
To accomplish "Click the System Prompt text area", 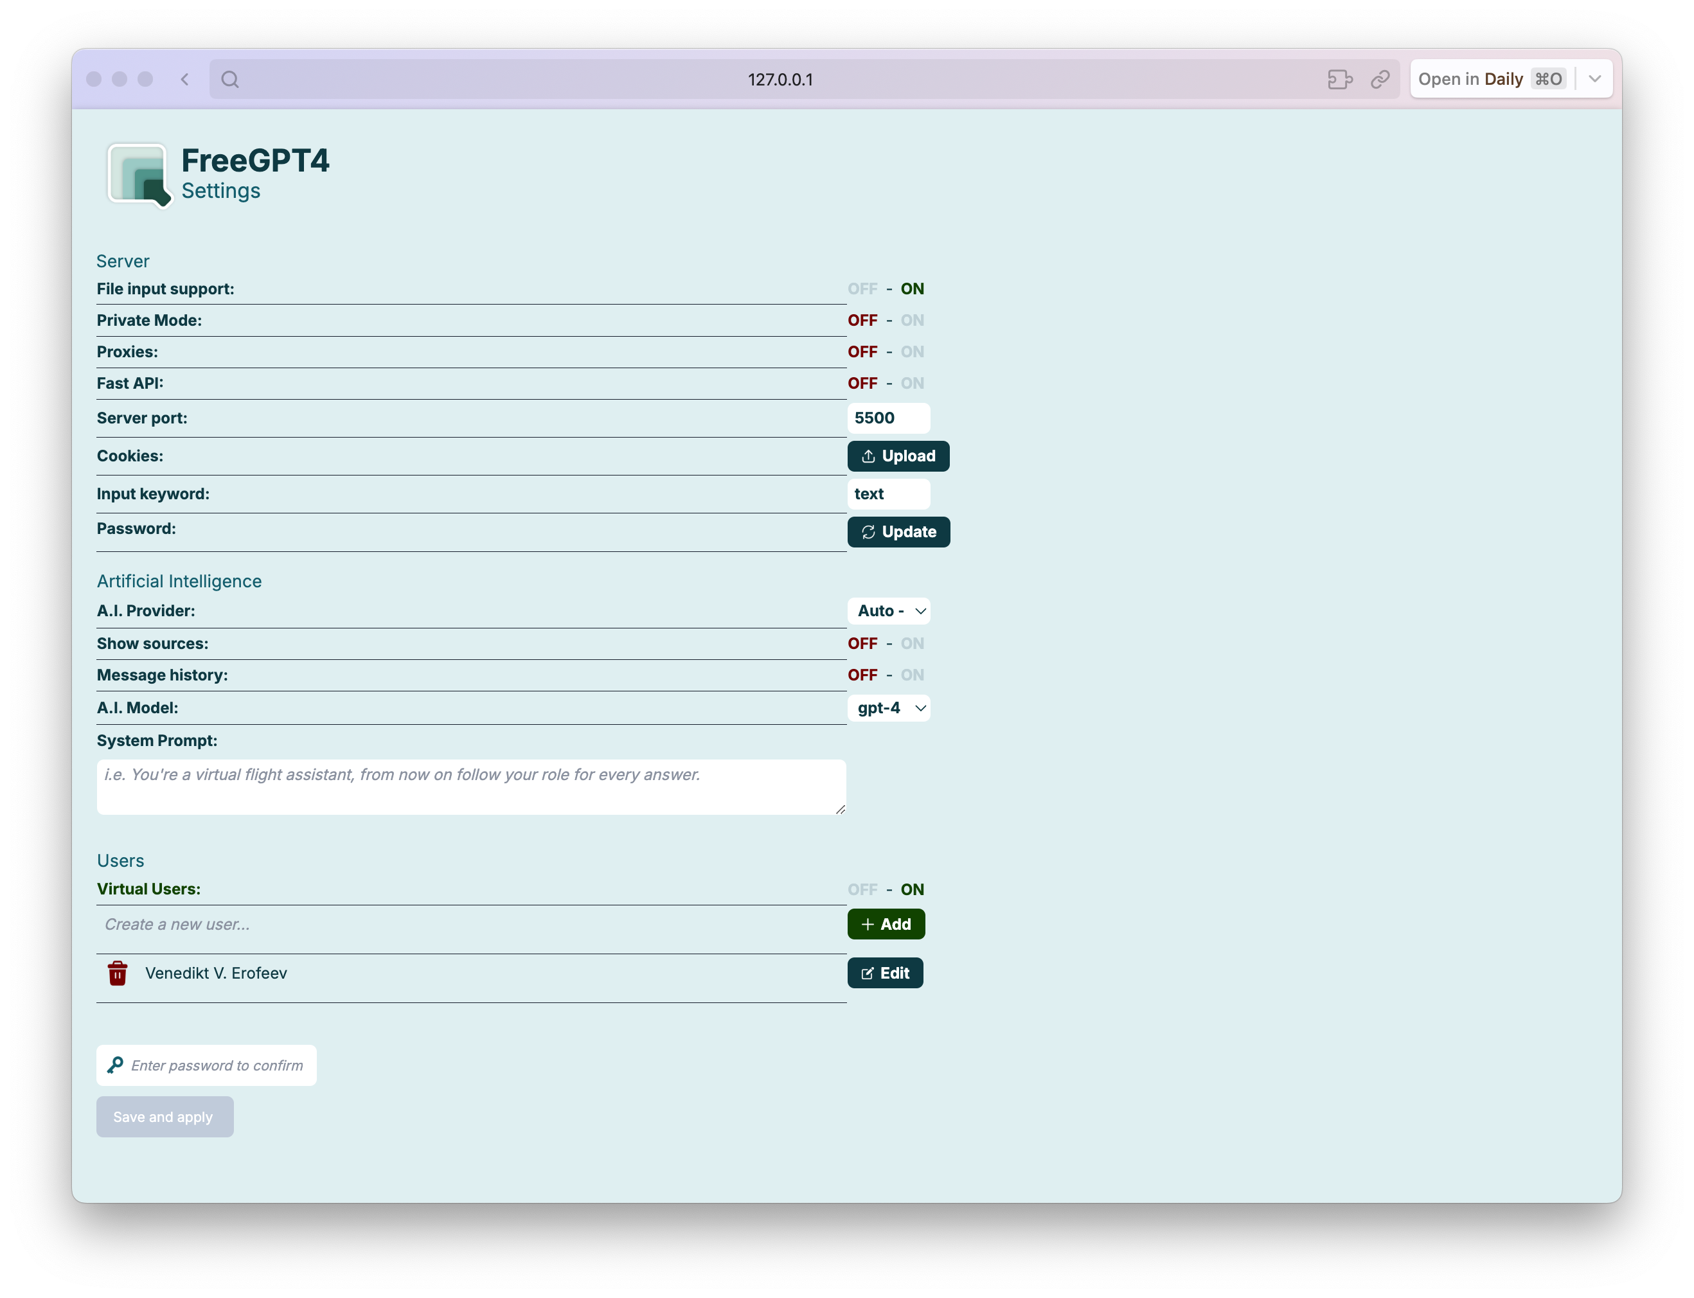I will (x=470, y=787).
